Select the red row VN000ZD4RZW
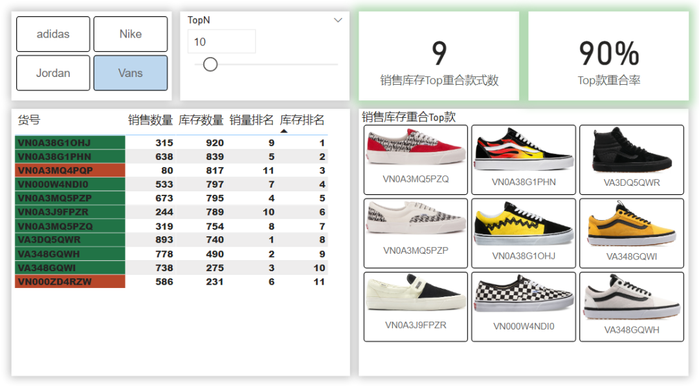 click(171, 282)
